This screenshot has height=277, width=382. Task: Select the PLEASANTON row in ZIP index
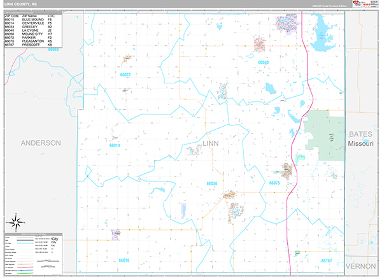(x=32, y=42)
